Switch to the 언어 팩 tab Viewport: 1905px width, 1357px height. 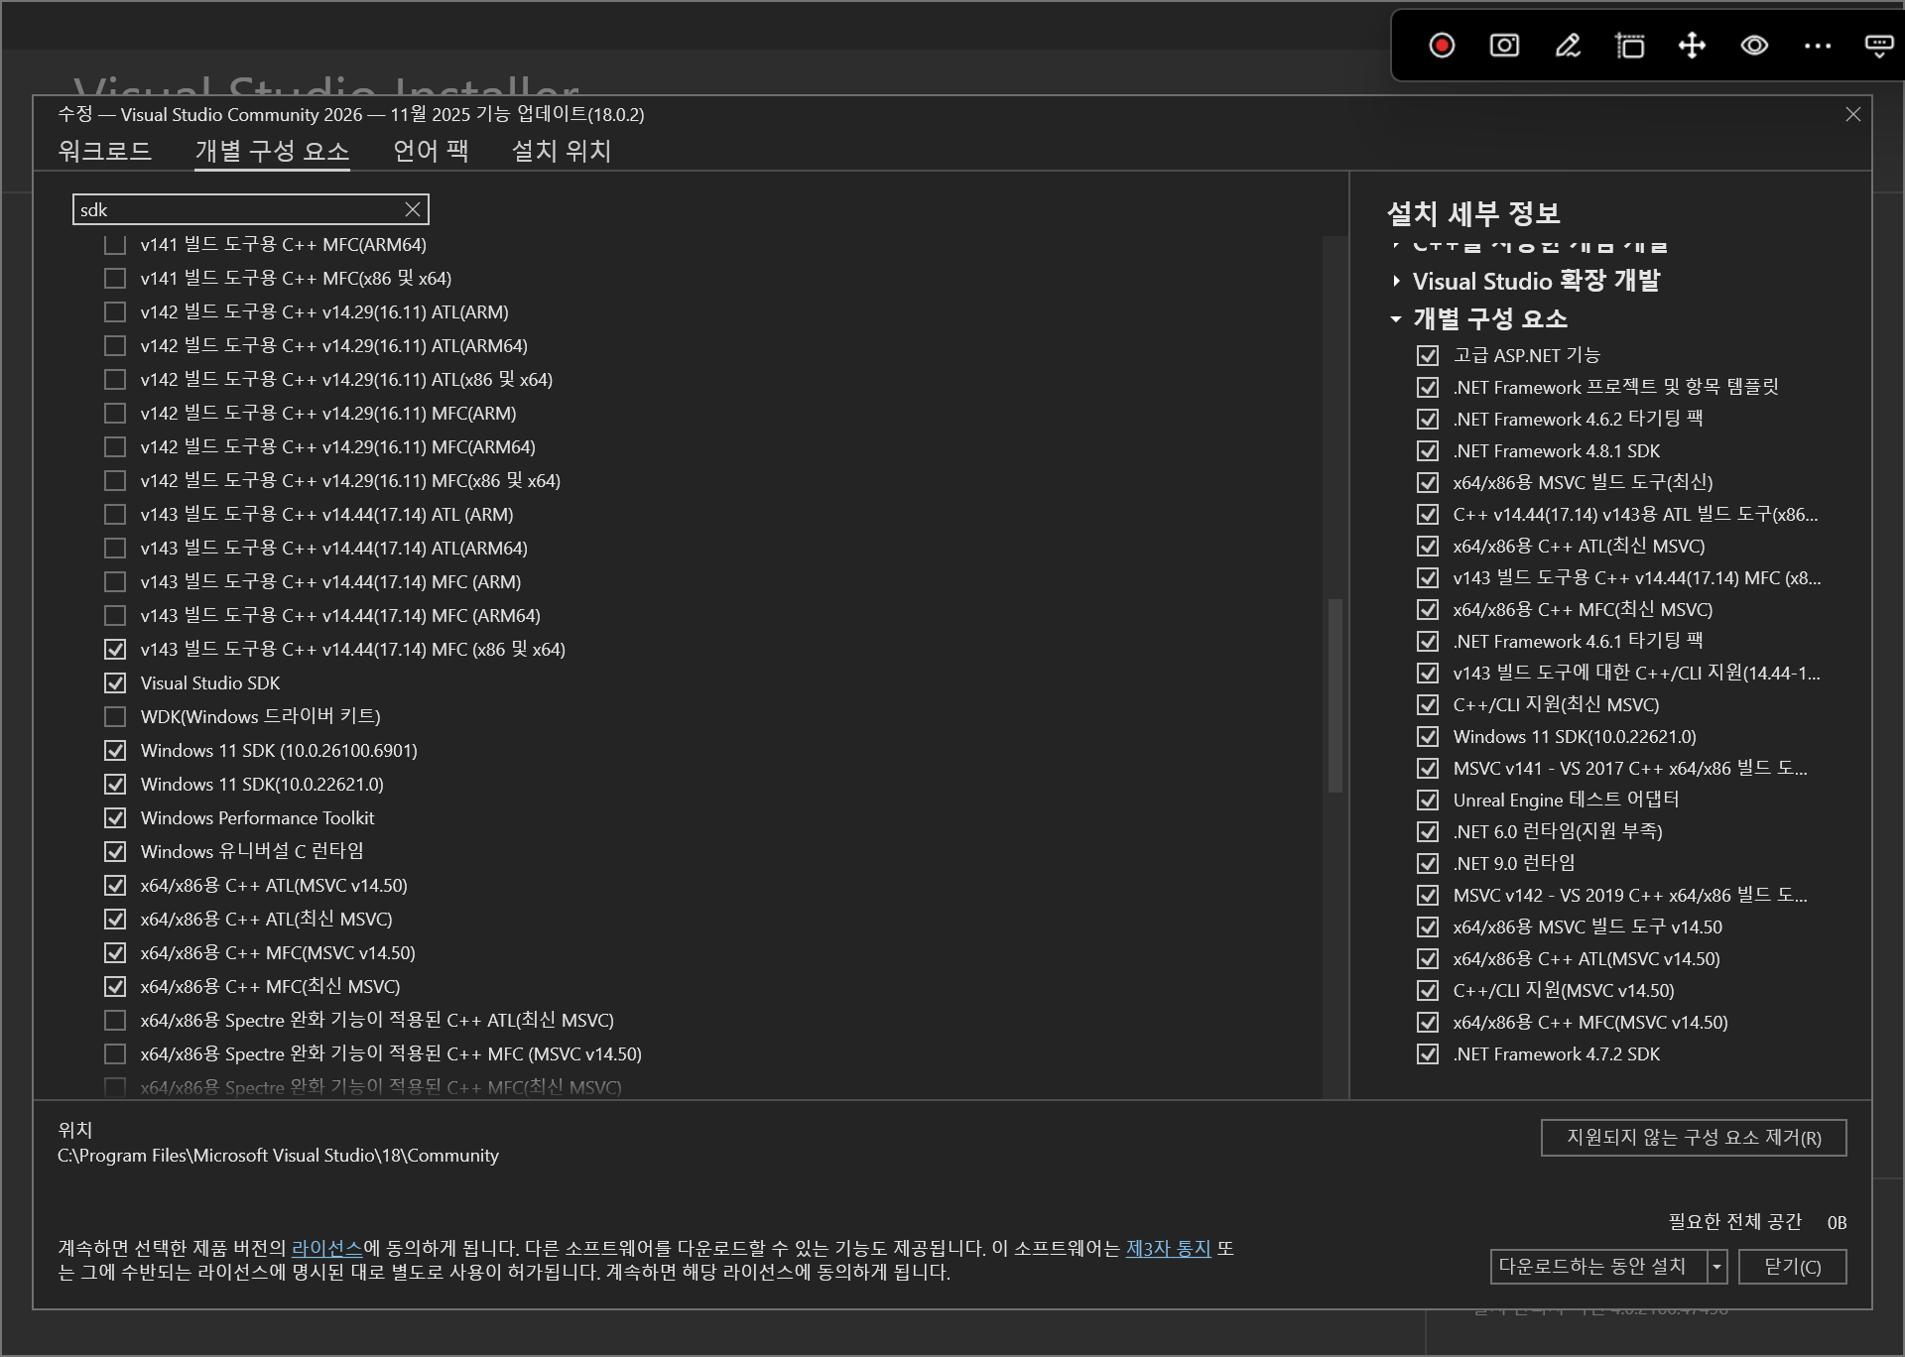click(430, 151)
